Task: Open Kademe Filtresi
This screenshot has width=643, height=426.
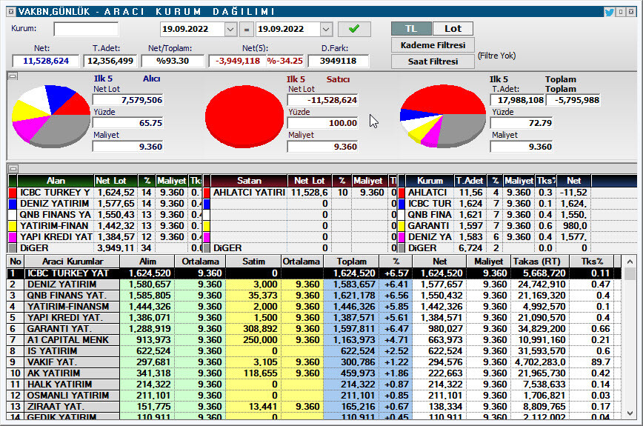Action: 433,45
